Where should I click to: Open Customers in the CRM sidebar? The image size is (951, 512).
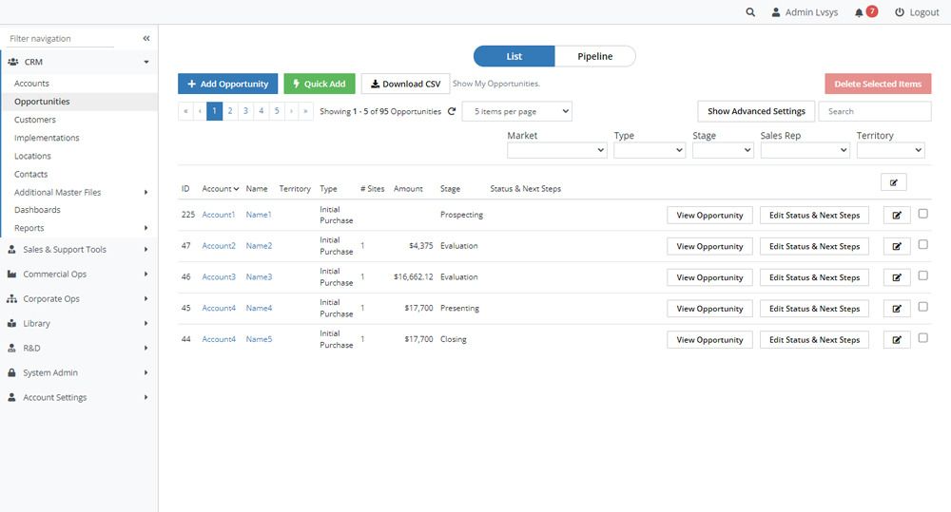[35, 120]
